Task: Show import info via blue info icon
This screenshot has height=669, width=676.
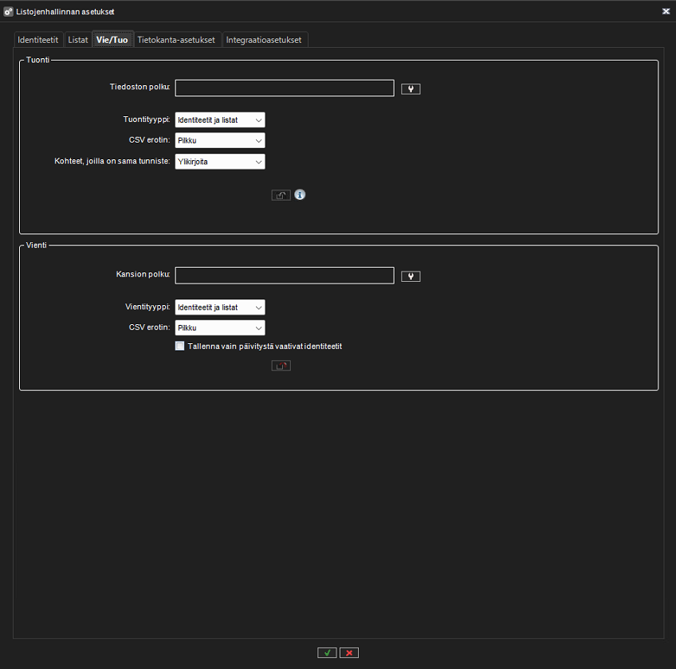Action: tap(300, 194)
